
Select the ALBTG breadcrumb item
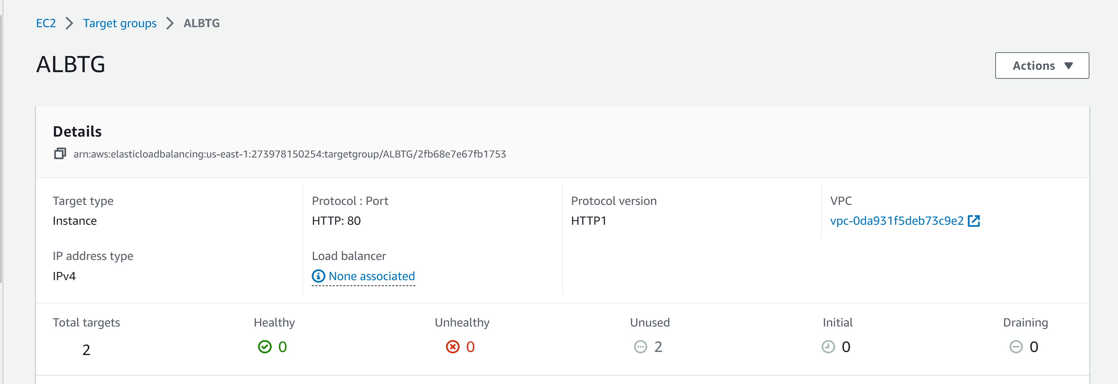(201, 23)
